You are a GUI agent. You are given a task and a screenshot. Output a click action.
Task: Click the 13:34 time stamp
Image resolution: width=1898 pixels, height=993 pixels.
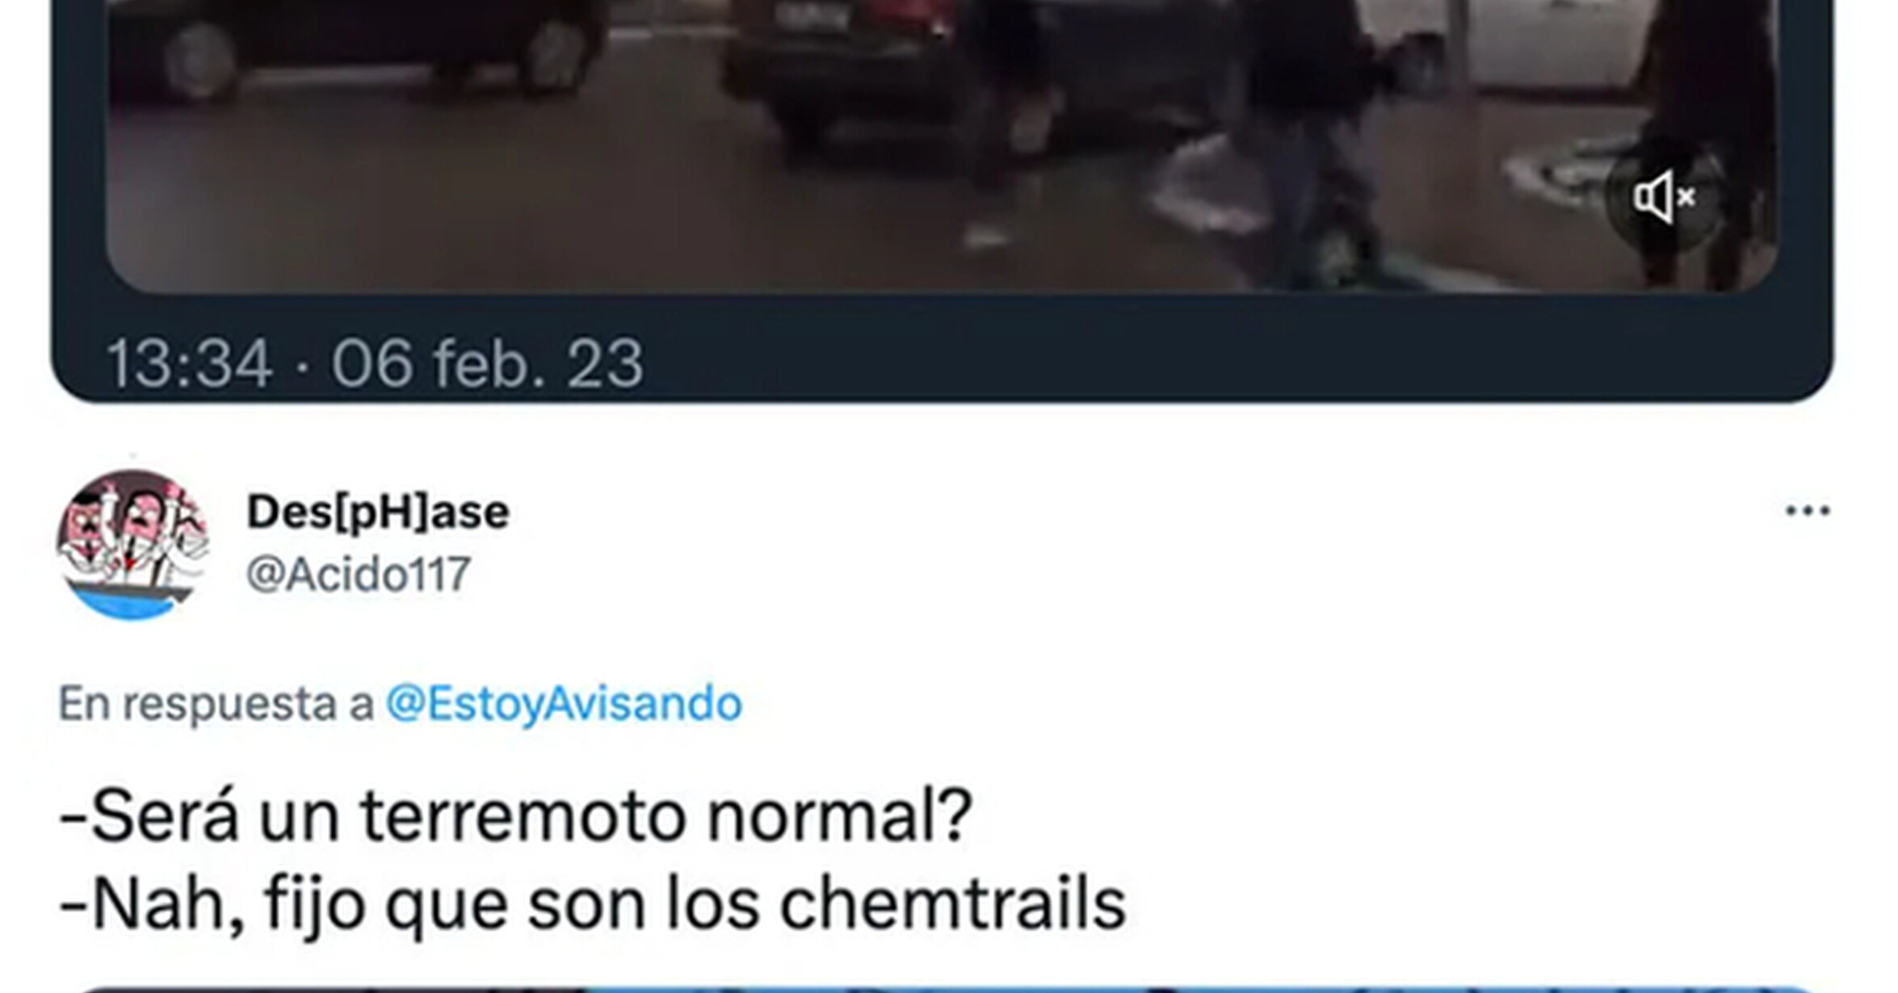click(x=189, y=363)
